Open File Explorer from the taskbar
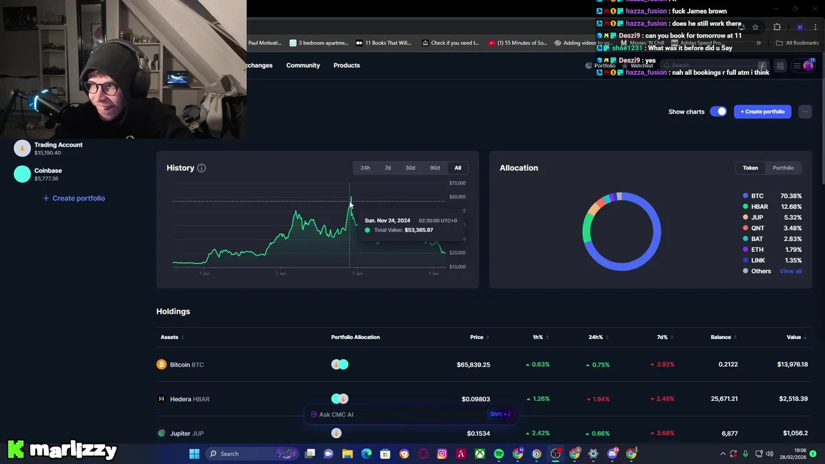 coord(347,454)
